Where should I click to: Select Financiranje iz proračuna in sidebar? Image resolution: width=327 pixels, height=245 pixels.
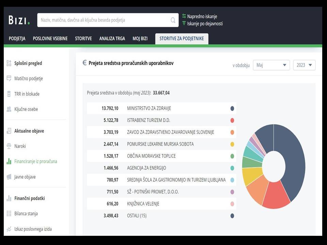[35, 161]
